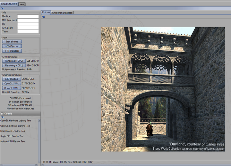Click the pin icon below Pictures tab
231x166 pixels.
pyautogui.click(x=43, y=17)
